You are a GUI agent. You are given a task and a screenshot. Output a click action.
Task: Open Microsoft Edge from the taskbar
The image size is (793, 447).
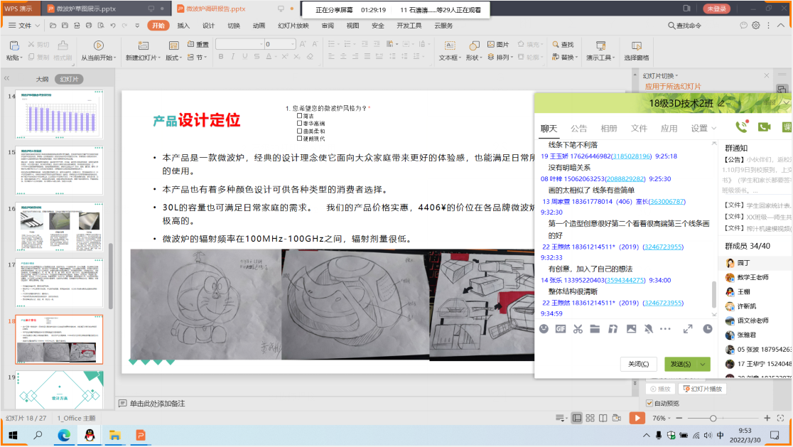point(64,435)
